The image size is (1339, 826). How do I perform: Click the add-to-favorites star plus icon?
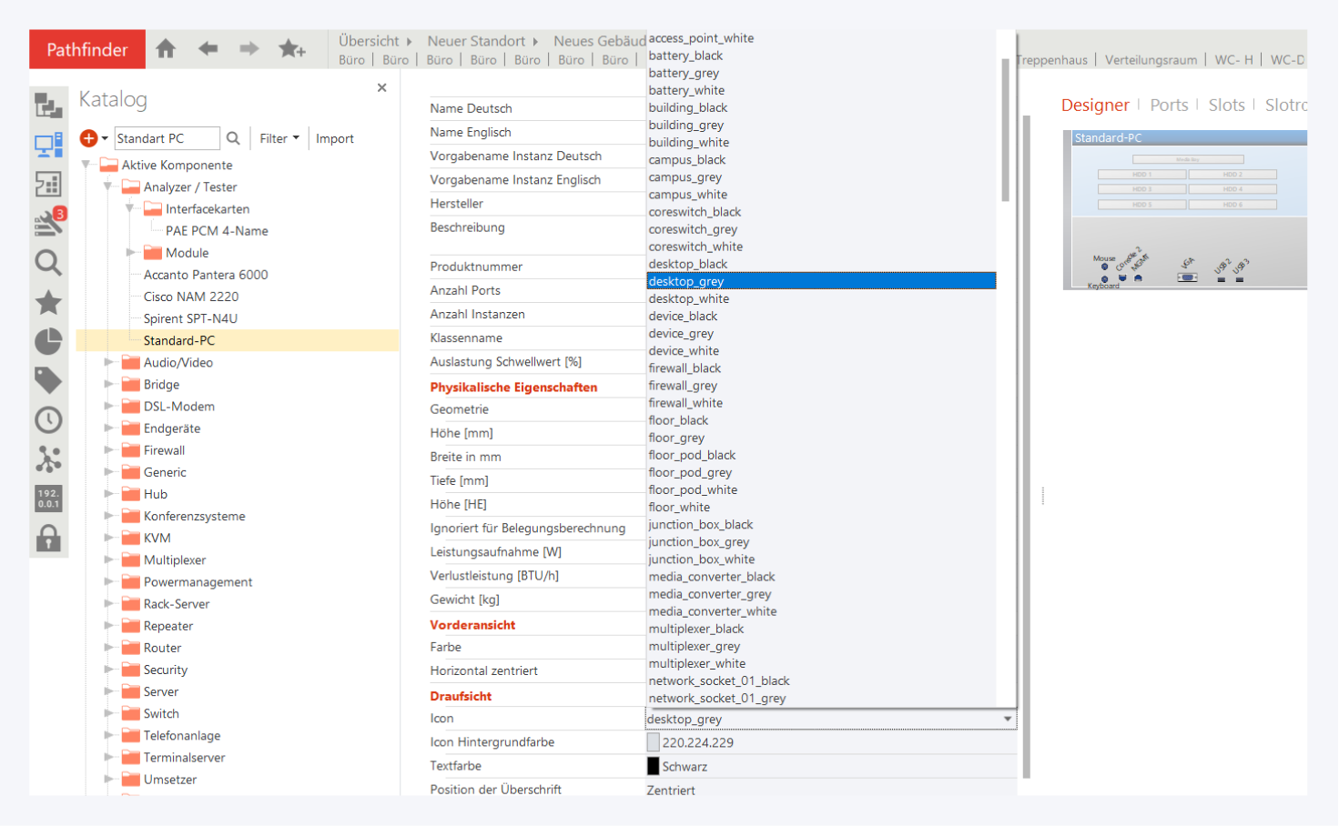(291, 49)
